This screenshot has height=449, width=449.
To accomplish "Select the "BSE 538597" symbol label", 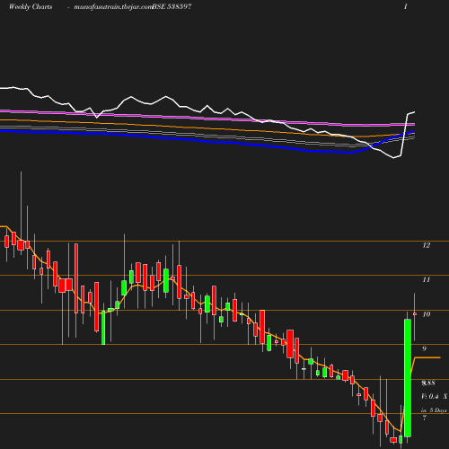I will pyautogui.click(x=172, y=6).
